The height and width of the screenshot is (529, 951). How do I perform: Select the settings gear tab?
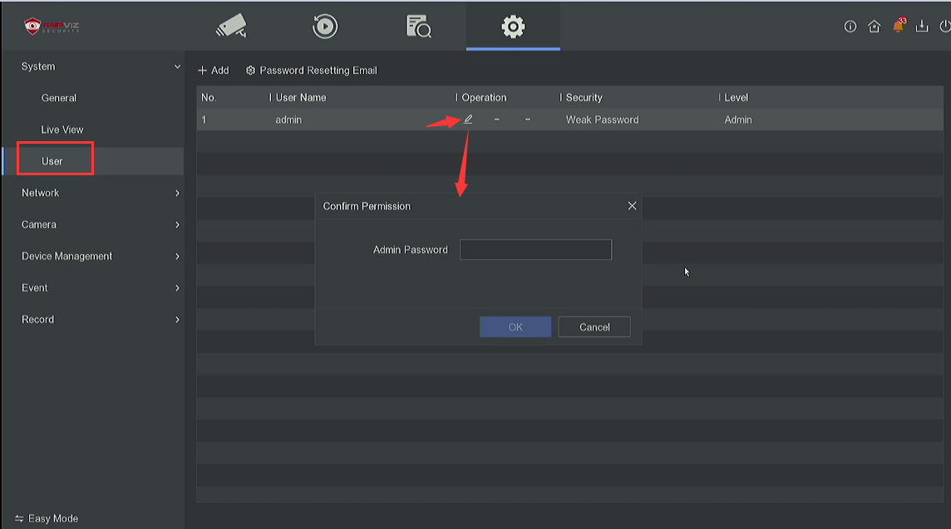coord(513,27)
